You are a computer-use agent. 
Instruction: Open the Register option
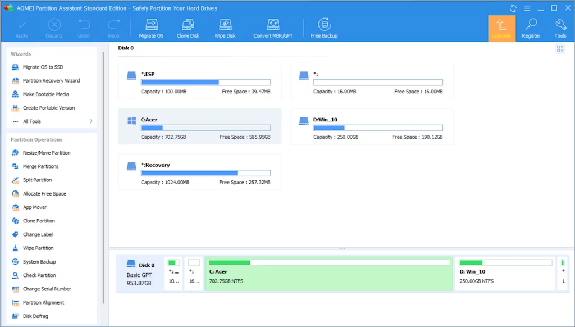pos(531,28)
